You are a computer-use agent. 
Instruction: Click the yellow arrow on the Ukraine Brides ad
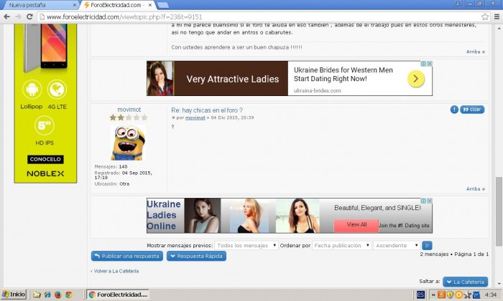click(416, 79)
